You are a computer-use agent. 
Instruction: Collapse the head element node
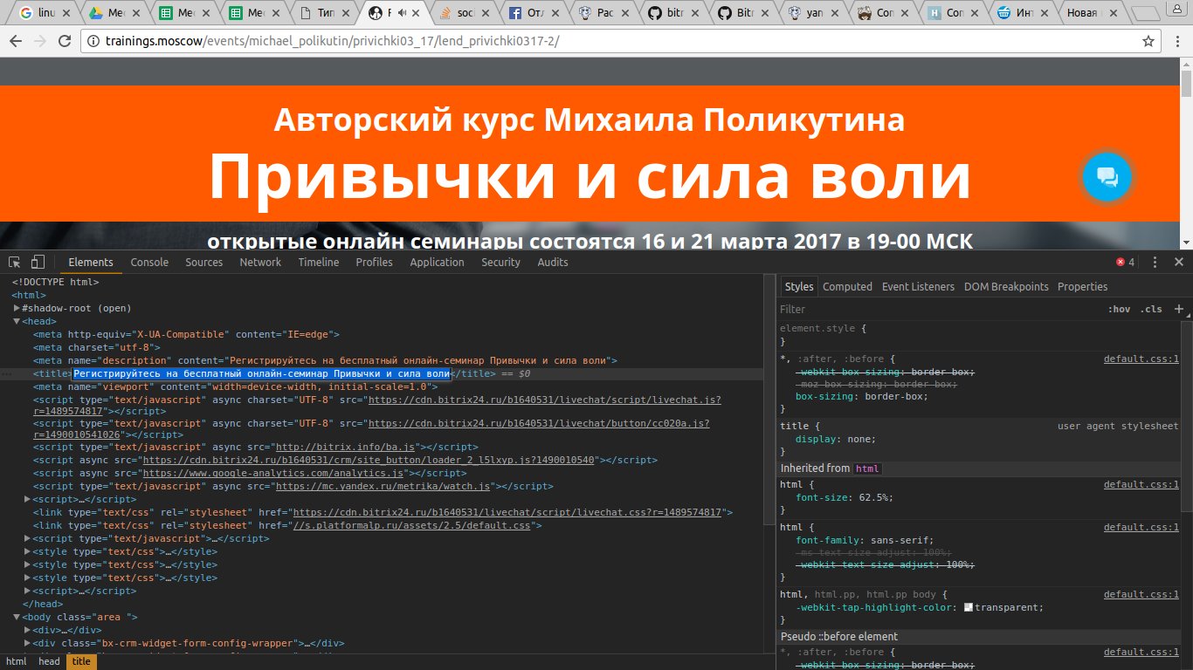click(17, 321)
